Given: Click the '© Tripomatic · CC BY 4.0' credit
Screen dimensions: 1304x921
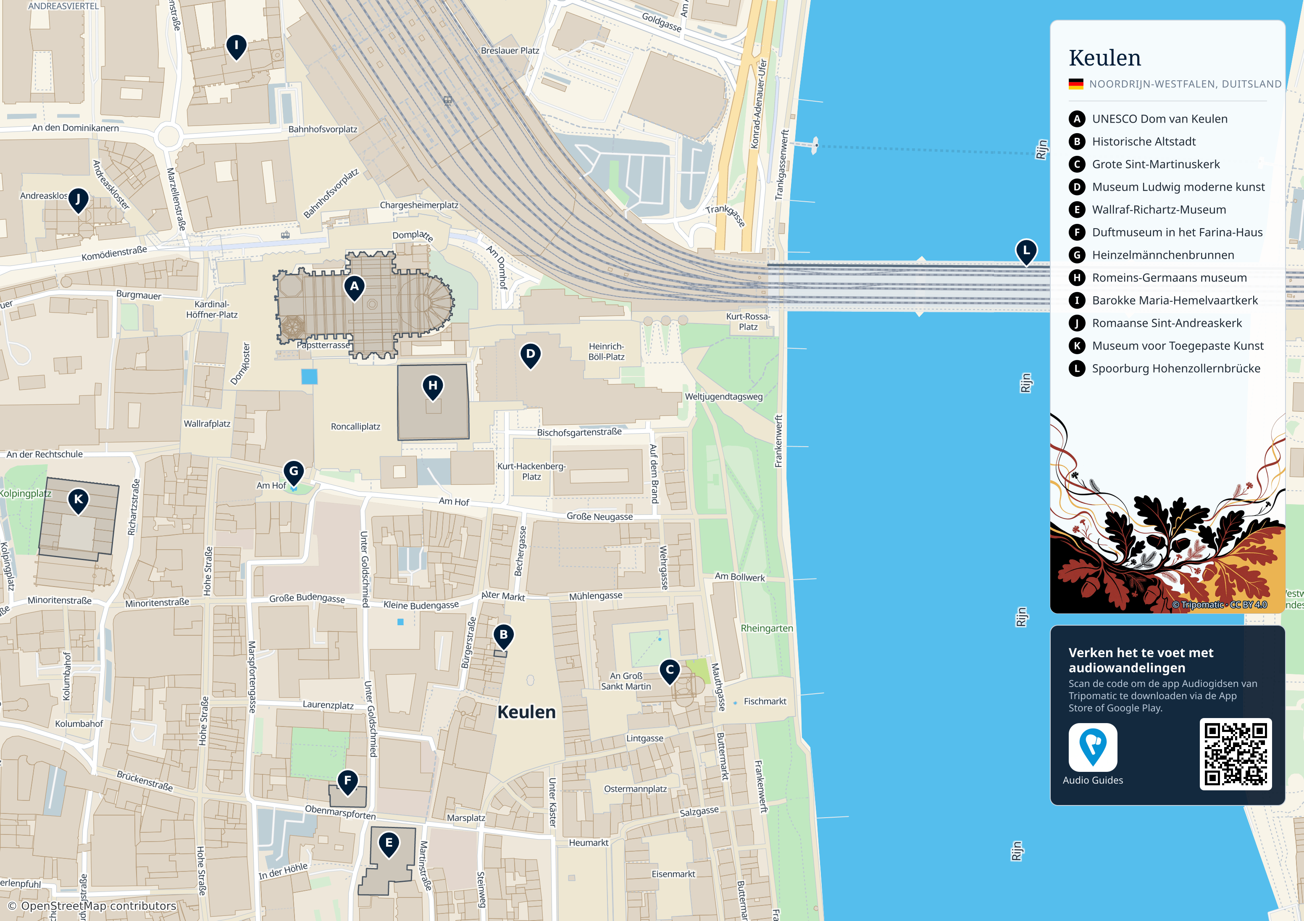Looking at the screenshot, I should pyautogui.click(x=1220, y=605).
